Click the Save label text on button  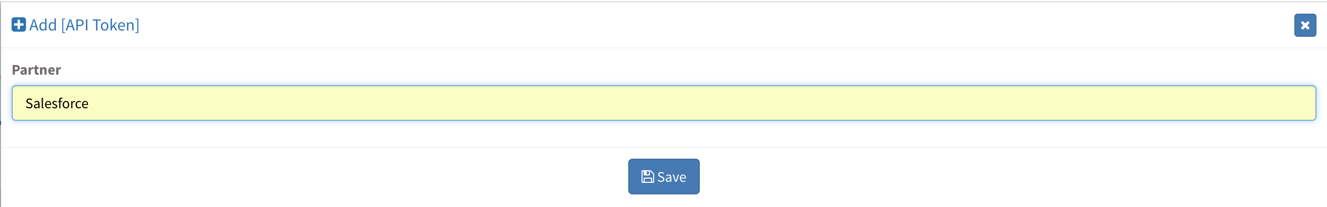pyautogui.click(x=672, y=177)
